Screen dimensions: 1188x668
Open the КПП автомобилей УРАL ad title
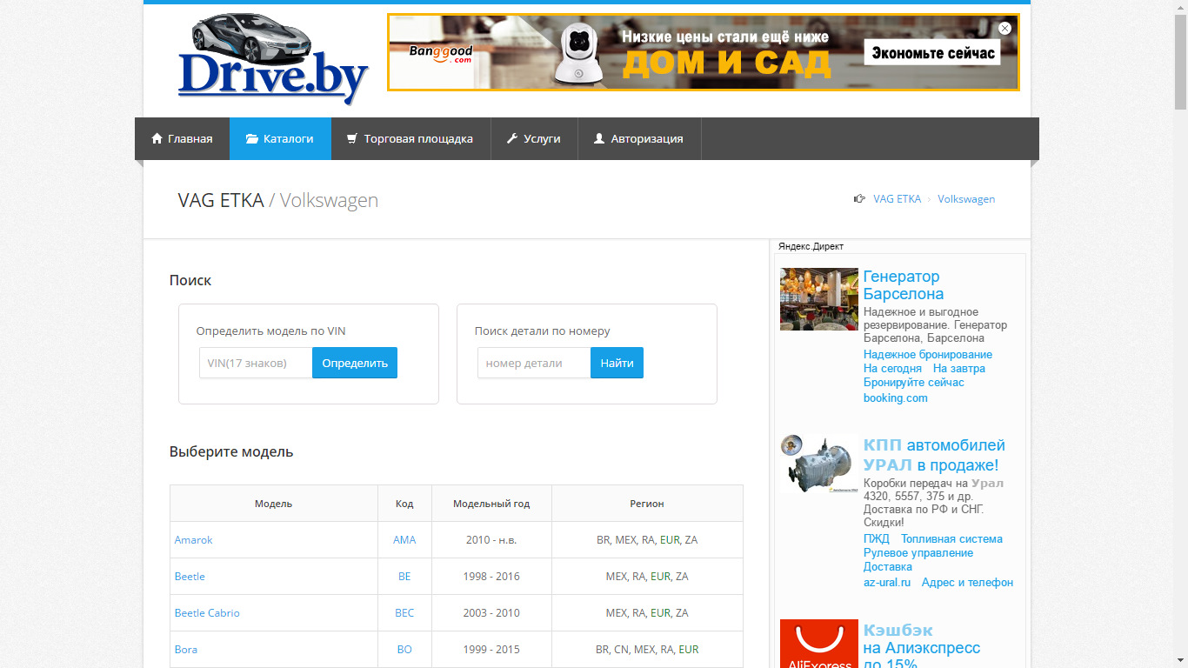tap(934, 456)
